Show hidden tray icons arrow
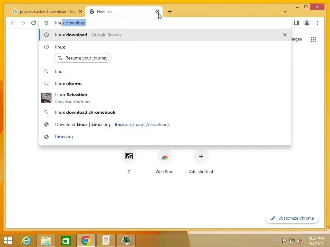The image size is (330, 247). [x=276, y=241]
